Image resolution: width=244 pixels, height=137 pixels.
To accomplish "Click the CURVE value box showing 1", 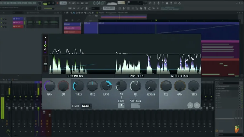I will click(121, 105).
